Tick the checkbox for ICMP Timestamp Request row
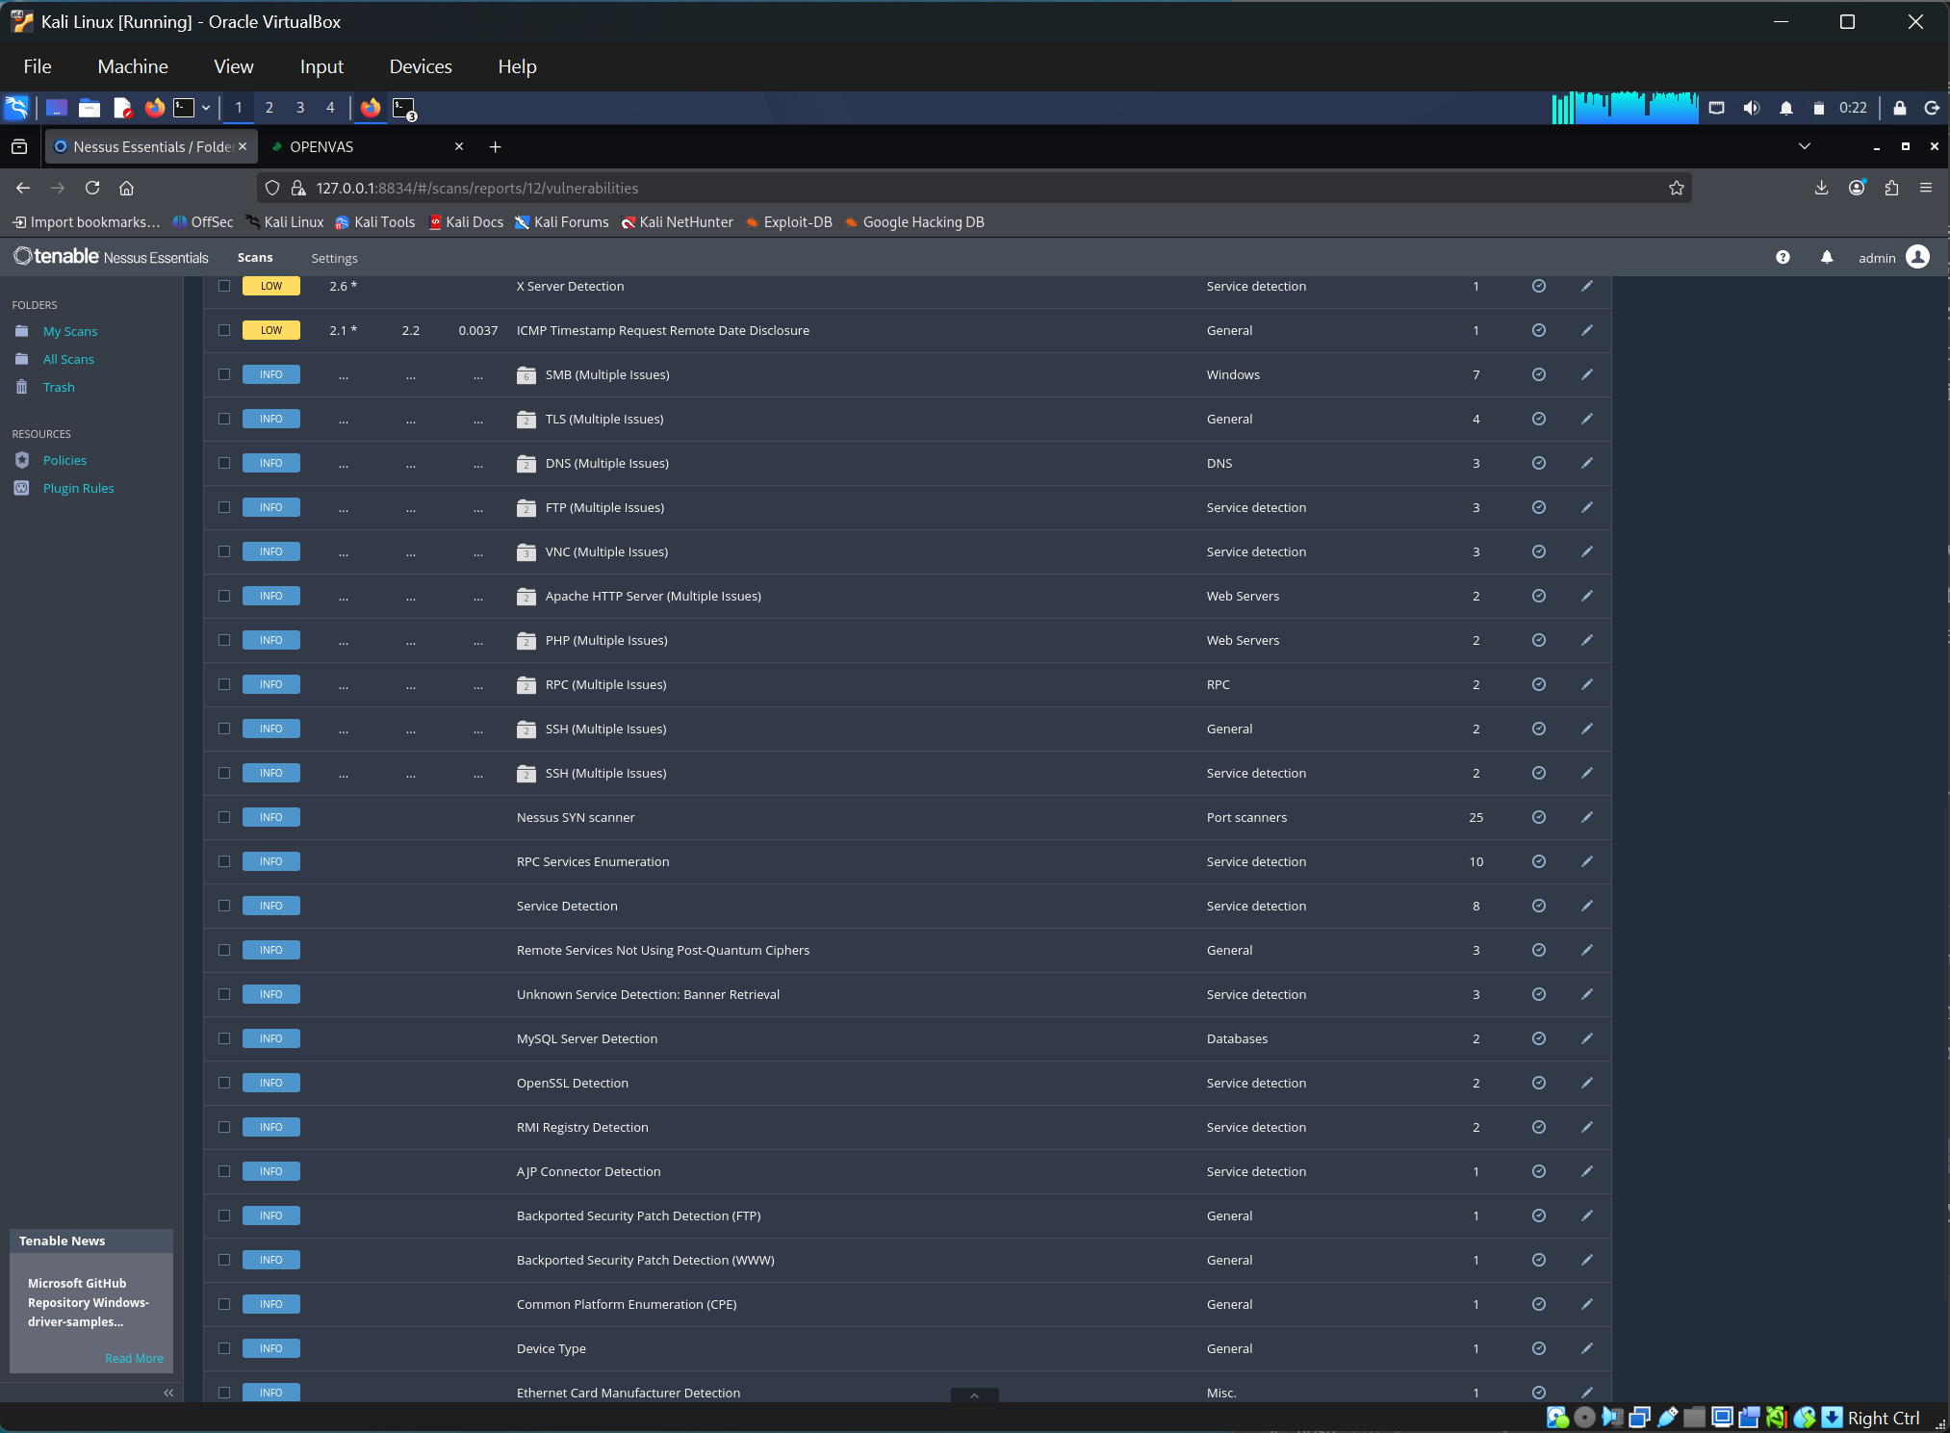This screenshot has width=1950, height=1433. pos(224,330)
